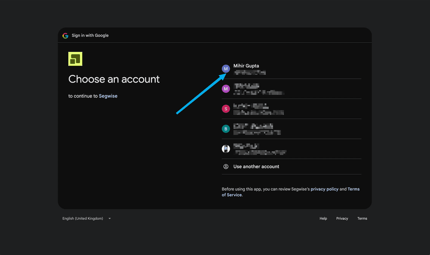Screen dimensions: 430x255
Task: Click the photo avatar of the last account
Action: pyautogui.click(x=226, y=149)
